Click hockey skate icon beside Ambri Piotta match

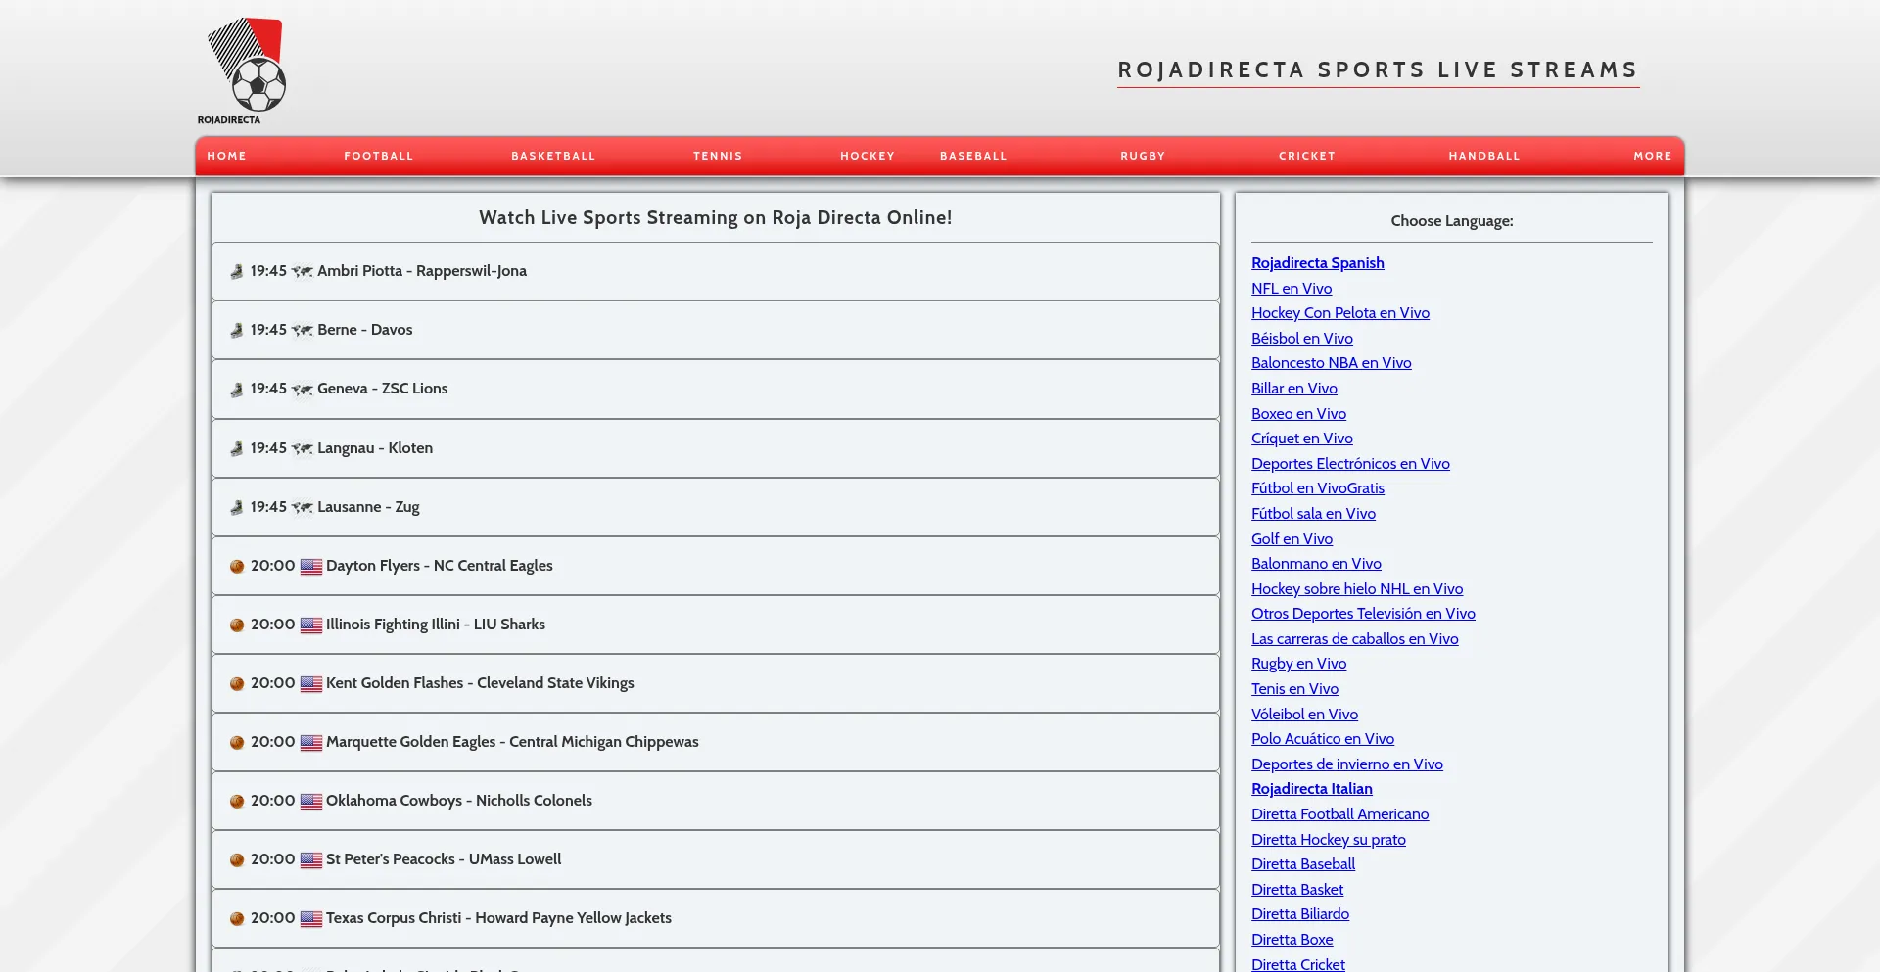[236, 272]
